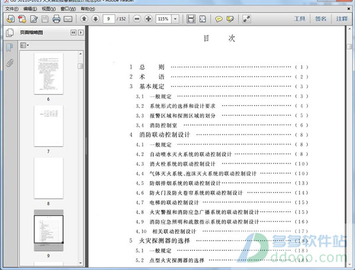Open the 窗口(W) menu

pyautogui.click(x=68, y=9)
